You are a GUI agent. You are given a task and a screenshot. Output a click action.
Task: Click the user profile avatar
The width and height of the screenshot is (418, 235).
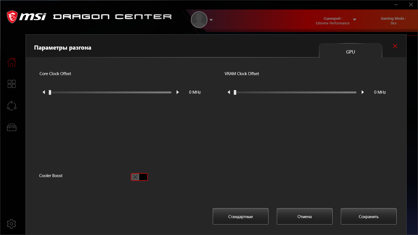199,20
